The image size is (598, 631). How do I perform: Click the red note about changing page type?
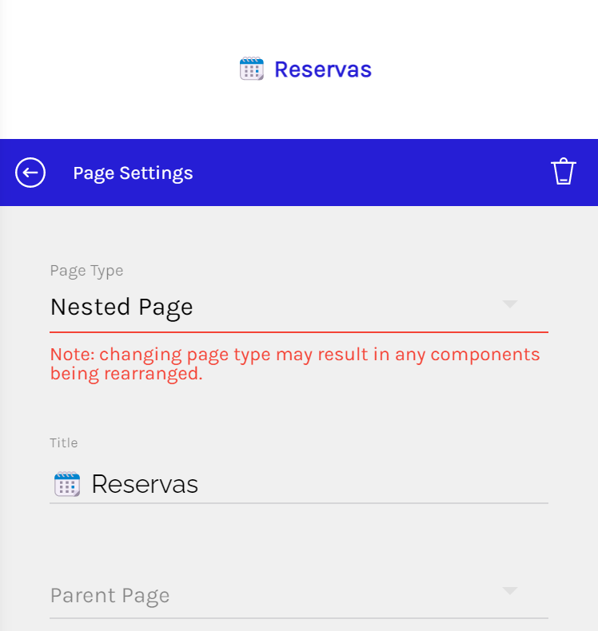295,355
